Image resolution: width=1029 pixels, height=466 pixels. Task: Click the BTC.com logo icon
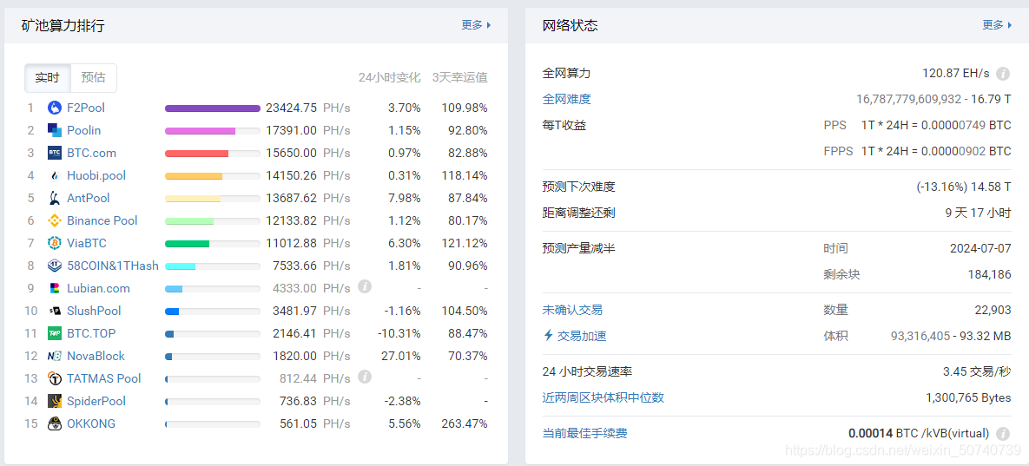point(55,153)
